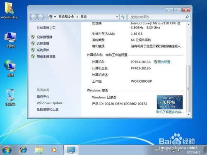This screenshot has width=207, height=155.
Task: Expand the double-chevron breadcrumb overflow
Action: 55,17
